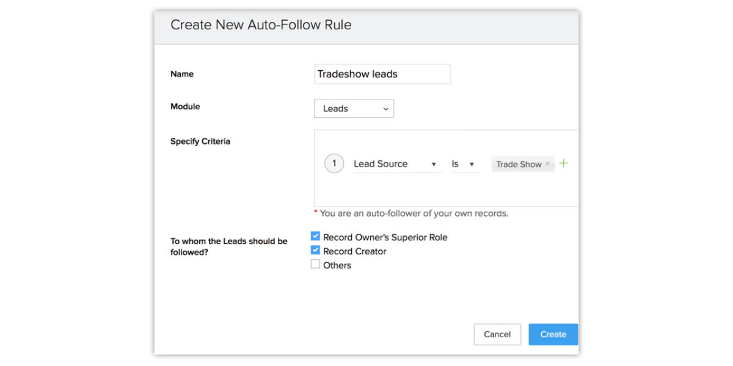The image size is (733, 366).
Task: Add another criteria with green plus icon
Action: (x=563, y=163)
